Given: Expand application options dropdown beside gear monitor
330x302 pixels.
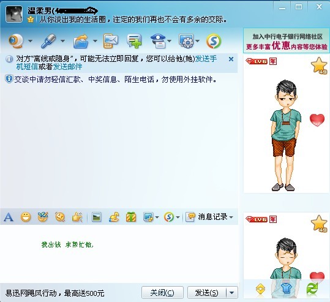Looking at the screenshot, I should pyautogui.click(x=197, y=41).
